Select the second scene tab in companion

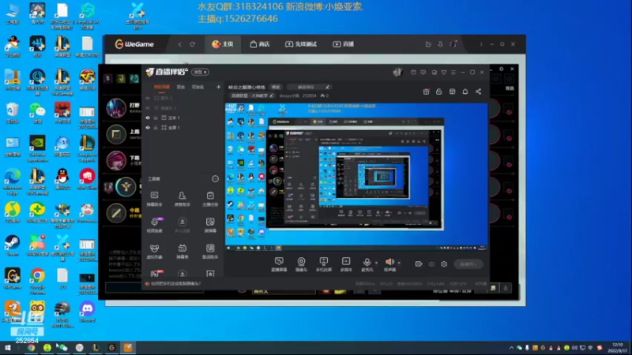tap(181, 87)
